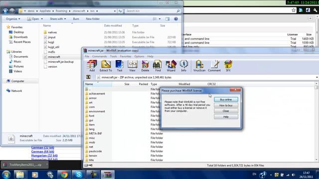Click the browser bookmark star icon
319x179 pixels.
(294, 10)
